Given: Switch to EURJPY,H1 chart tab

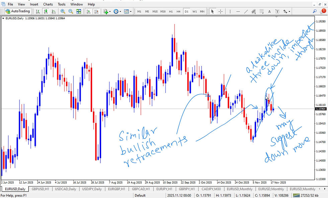Looking at the screenshot, I should [164, 189].
